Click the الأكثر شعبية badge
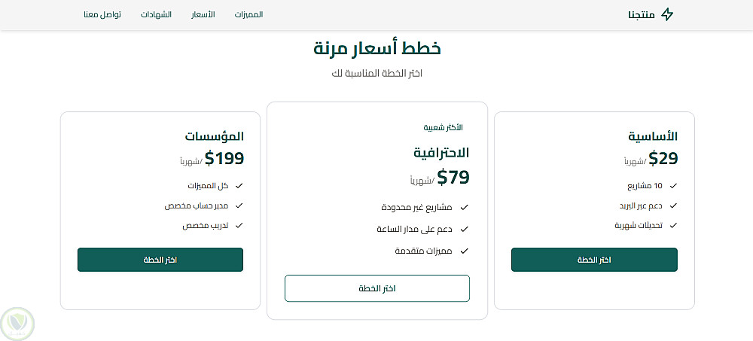Screen dimensions: 753x341 (444, 128)
